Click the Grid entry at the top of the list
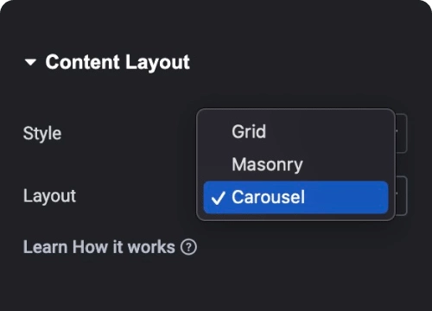This screenshot has width=432, height=311. (x=295, y=131)
